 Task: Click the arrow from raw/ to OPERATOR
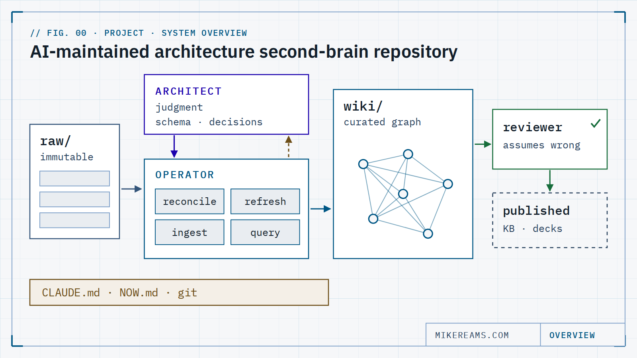[131, 189]
